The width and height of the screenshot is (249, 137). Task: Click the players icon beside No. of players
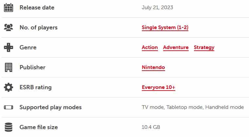pos(8,27)
